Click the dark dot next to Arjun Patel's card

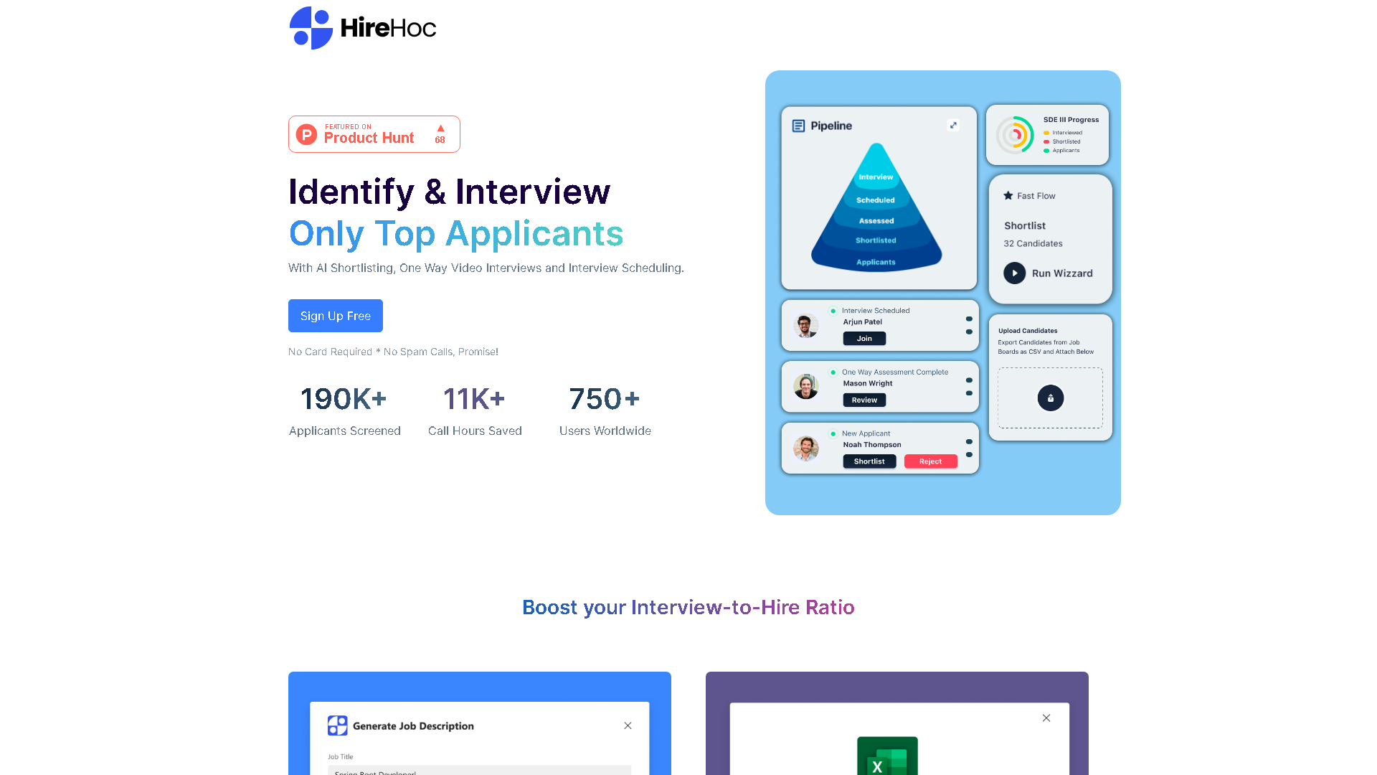click(x=969, y=325)
